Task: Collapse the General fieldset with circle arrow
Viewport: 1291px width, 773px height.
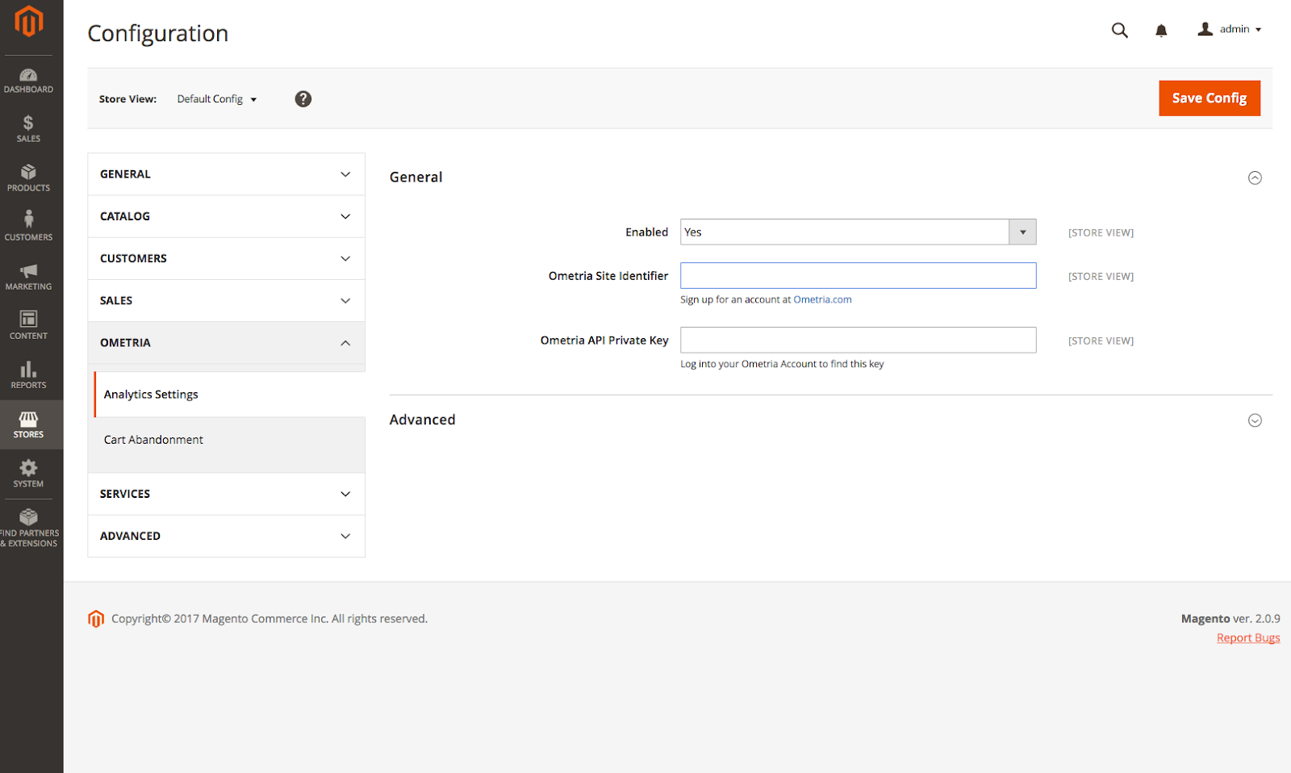Action: point(1255,178)
